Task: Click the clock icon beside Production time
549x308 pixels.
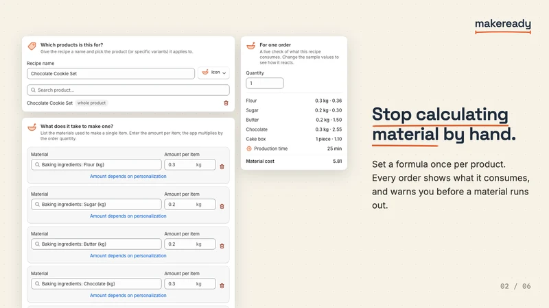Action: pyautogui.click(x=249, y=149)
